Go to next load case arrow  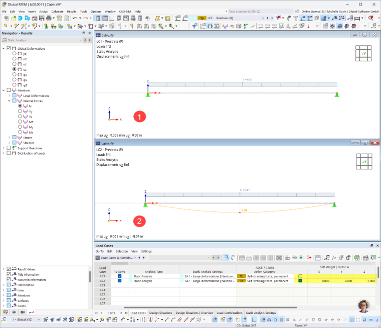coord(272,18)
